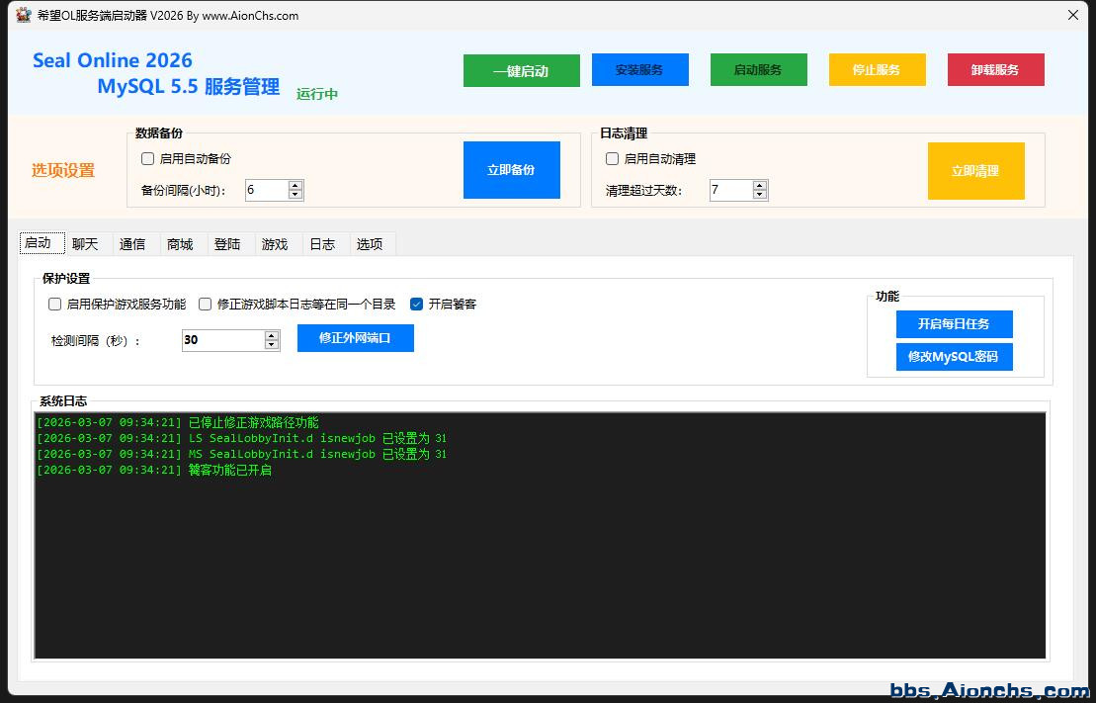Uncheck the 开启饕客 checkbox
Screen dimensions: 1096x703
click(417, 305)
